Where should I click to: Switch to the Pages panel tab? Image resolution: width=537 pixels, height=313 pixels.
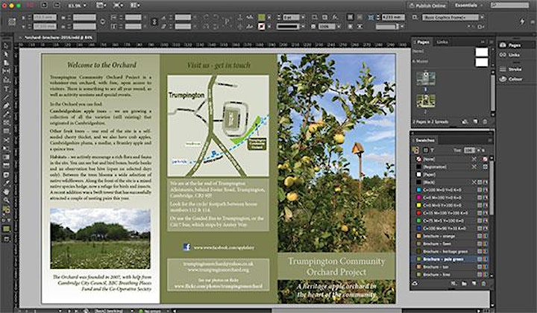423,42
